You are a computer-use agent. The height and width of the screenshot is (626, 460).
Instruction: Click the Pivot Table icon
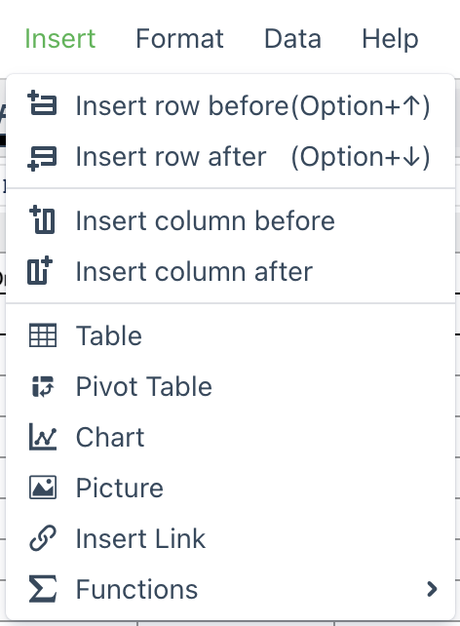[43, 386]
